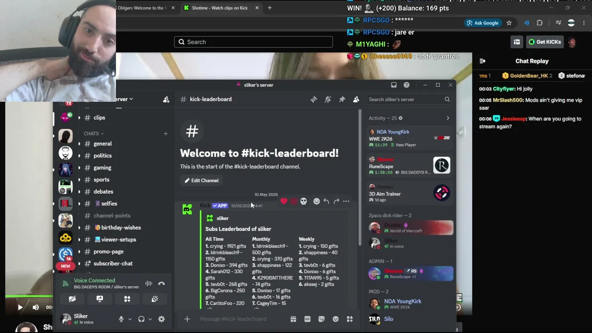This screenshot has width=592, height=333.
Task: Click Get KICKs button on Kick page
Action: (545, 42)
